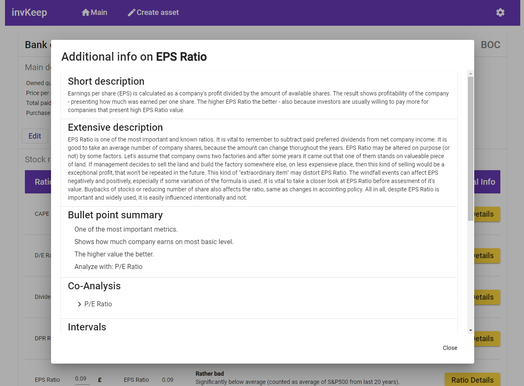Click the Edit button

34,136
